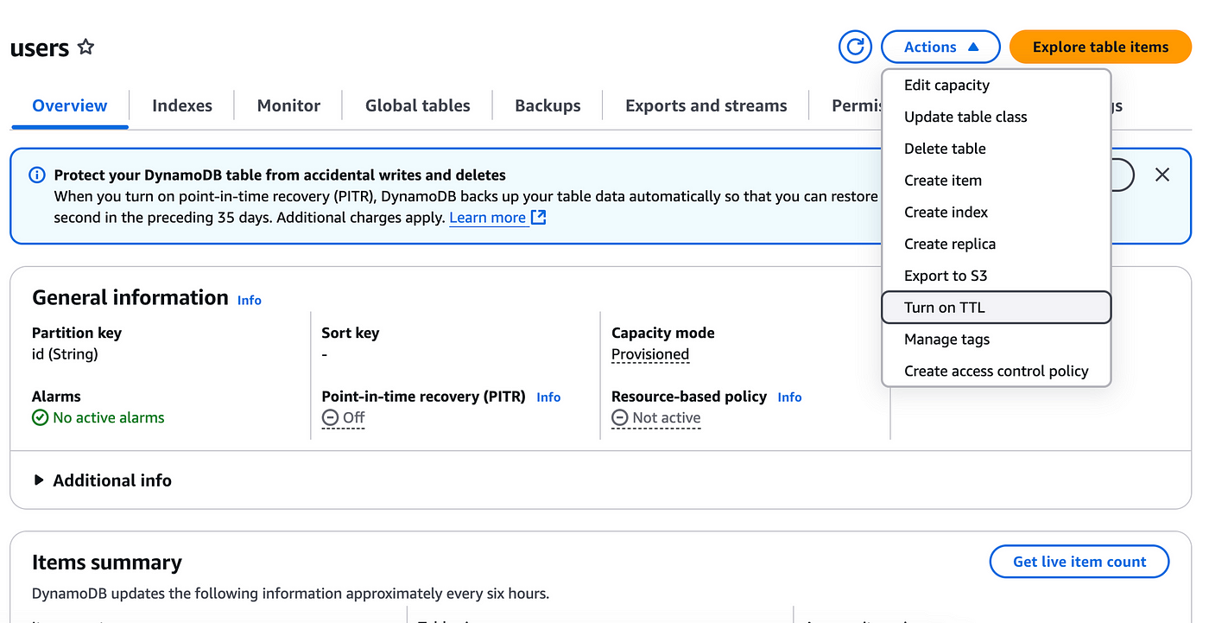
Task: Choose Delete table from the Actions menu
Action: pyautogui.click(x=945, y=149)
